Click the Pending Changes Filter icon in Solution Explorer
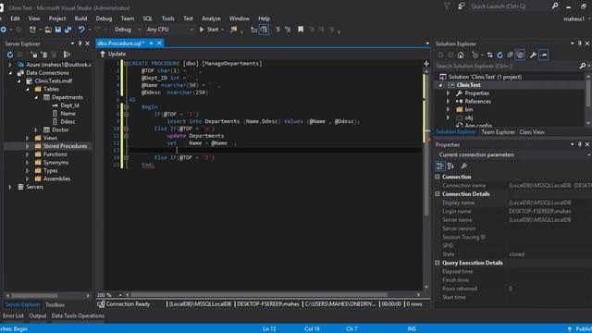The height and width of the screenshot is (333, 592). click(475, 55)
